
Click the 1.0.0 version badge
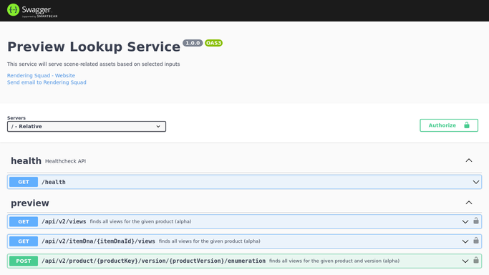pyautogui.click(x=193, y=43)
